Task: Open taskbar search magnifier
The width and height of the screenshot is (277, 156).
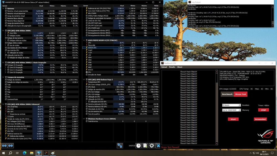Action: pos(11,153)
